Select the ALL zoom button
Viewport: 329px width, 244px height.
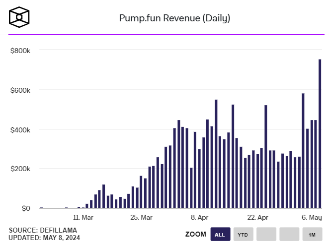220,234
